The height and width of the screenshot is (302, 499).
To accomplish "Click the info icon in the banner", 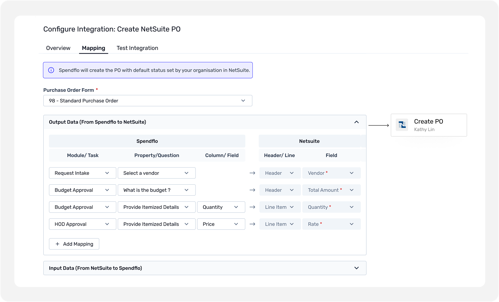I will click(51, 70).
